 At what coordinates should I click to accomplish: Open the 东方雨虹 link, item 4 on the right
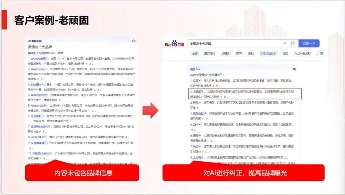pos(198,114)
